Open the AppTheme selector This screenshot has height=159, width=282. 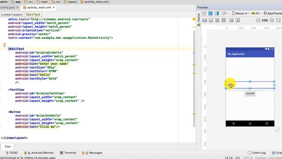(273, 13)
